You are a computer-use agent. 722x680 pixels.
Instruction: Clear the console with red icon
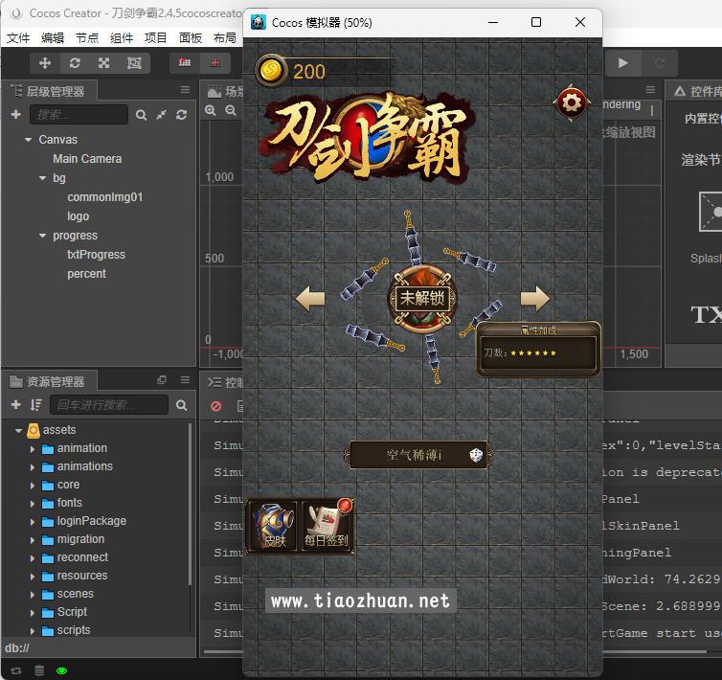216,406
